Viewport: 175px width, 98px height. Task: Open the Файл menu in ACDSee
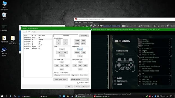(x=76, y=22)
